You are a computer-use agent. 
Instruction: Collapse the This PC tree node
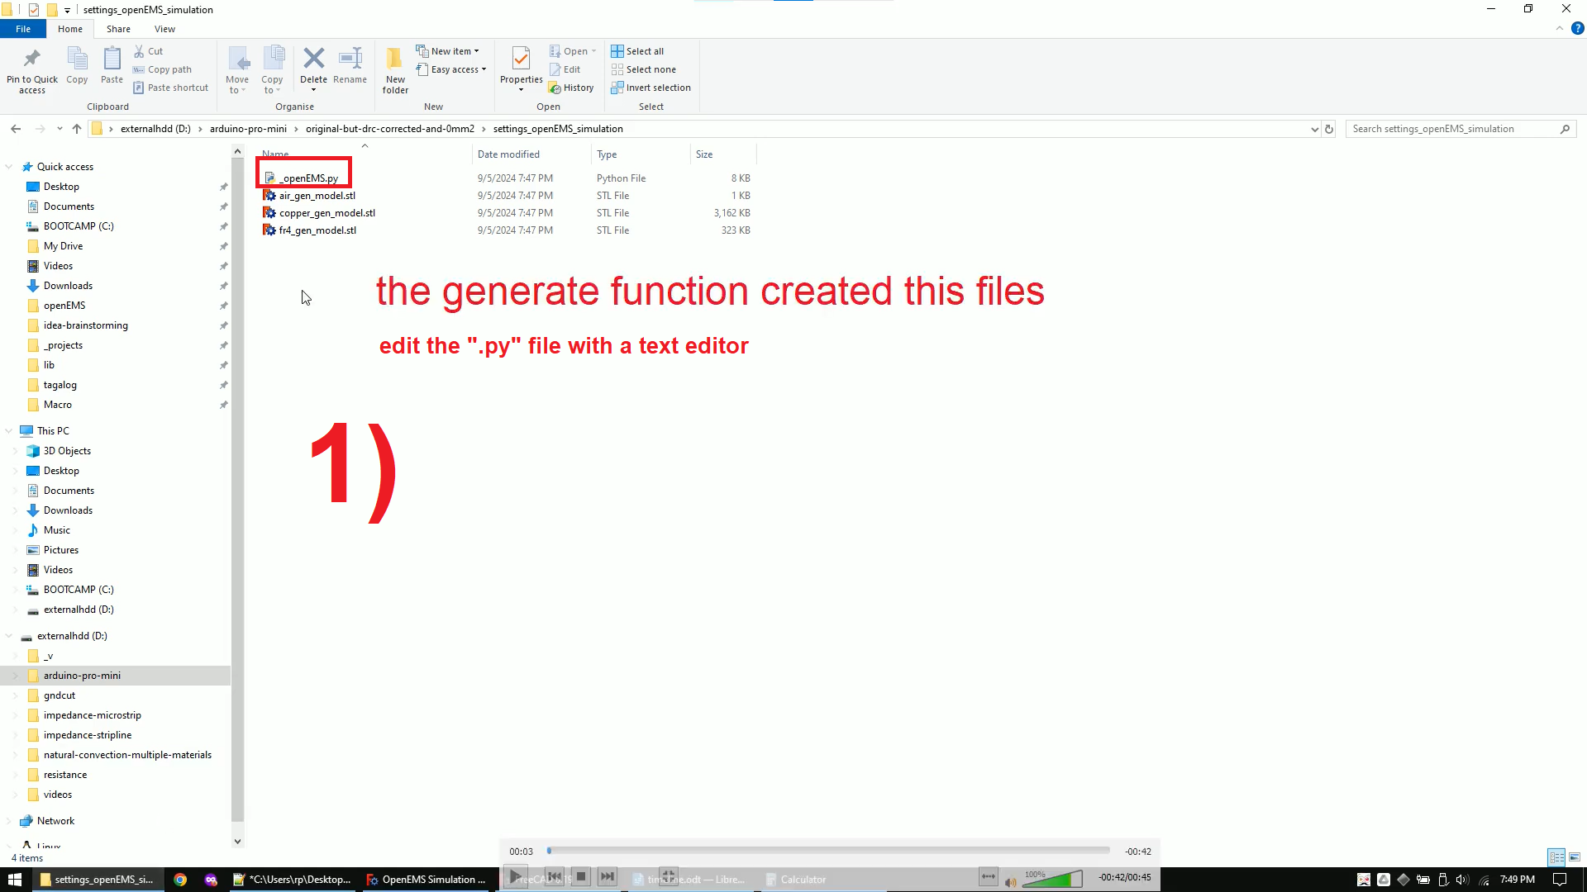pos(9,431)
